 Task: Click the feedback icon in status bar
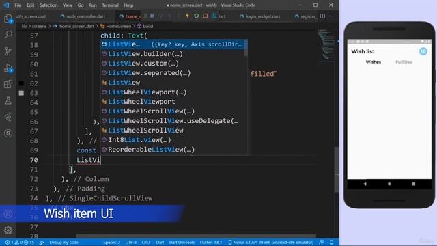coord(322,243)
